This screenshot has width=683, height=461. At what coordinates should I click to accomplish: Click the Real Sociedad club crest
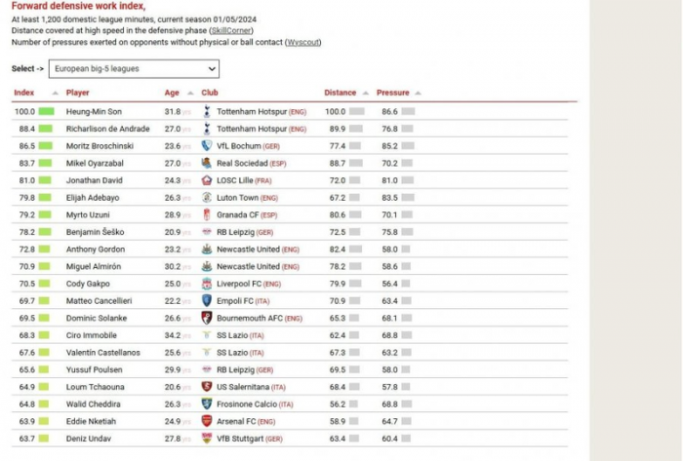tap(207, 164)
